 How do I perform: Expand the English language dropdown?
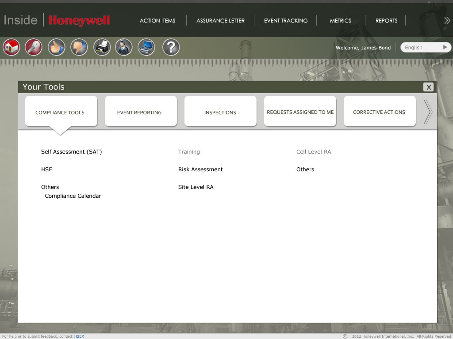click(426, 47)
